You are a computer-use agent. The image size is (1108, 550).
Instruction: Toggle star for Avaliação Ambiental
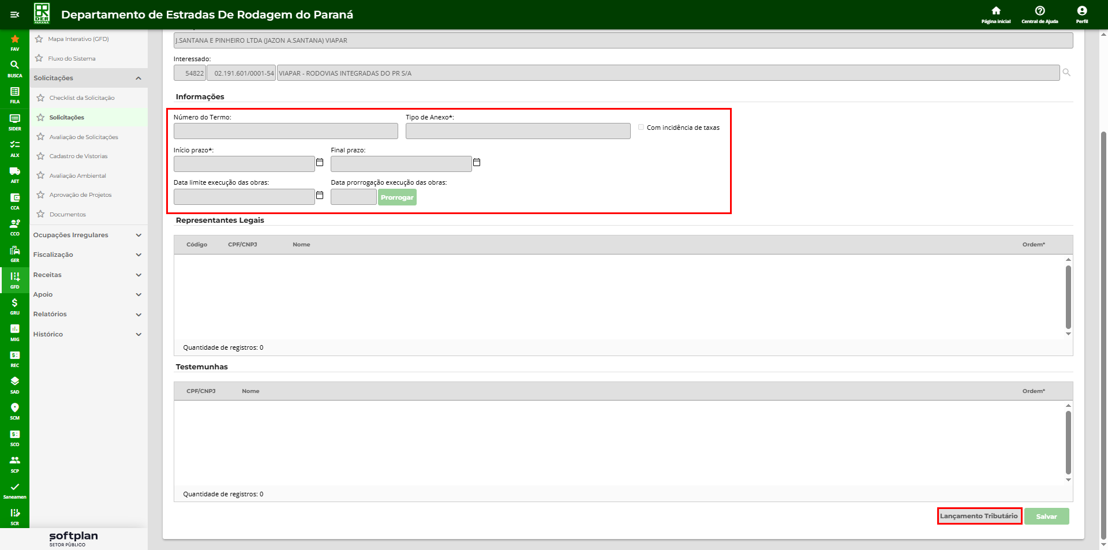click(40, 175)
